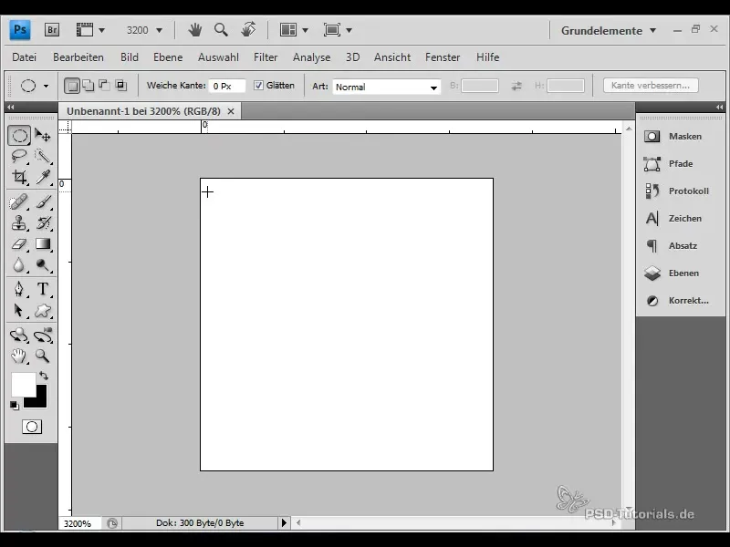Select the Blur tool
This screenshot has width=730, height=547.
click(19, 264)
